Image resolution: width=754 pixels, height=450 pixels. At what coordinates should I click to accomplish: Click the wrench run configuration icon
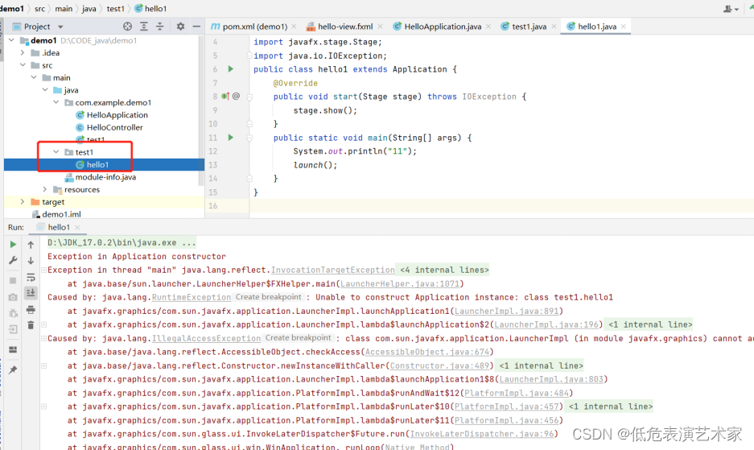click(13, 260)
